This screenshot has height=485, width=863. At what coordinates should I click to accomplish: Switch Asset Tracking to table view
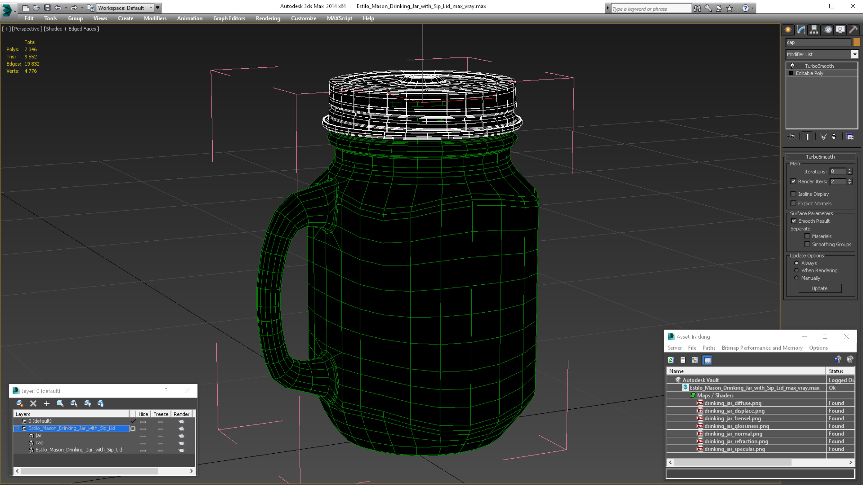coord(707,360)
